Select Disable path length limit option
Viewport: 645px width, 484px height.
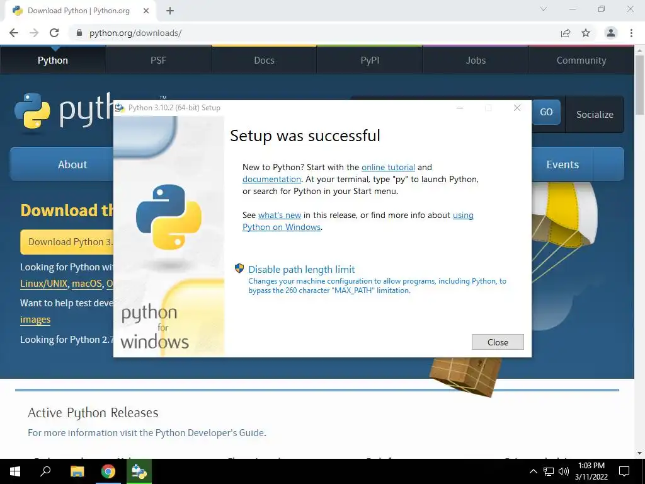click(x=301, y=269)
